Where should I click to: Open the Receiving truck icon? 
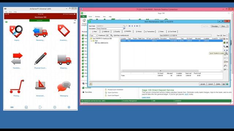(40, 32)
